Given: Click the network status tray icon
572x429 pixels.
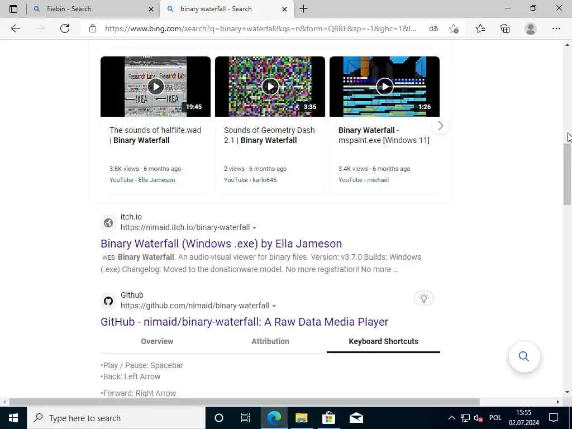Looking at the screenshot, I should tap(465, 418).
